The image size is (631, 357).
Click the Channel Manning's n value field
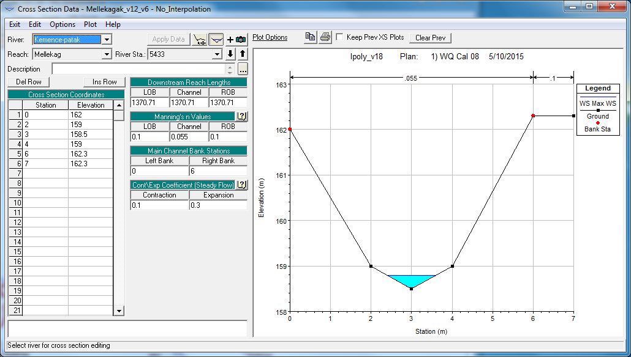[x=189, y=137]
